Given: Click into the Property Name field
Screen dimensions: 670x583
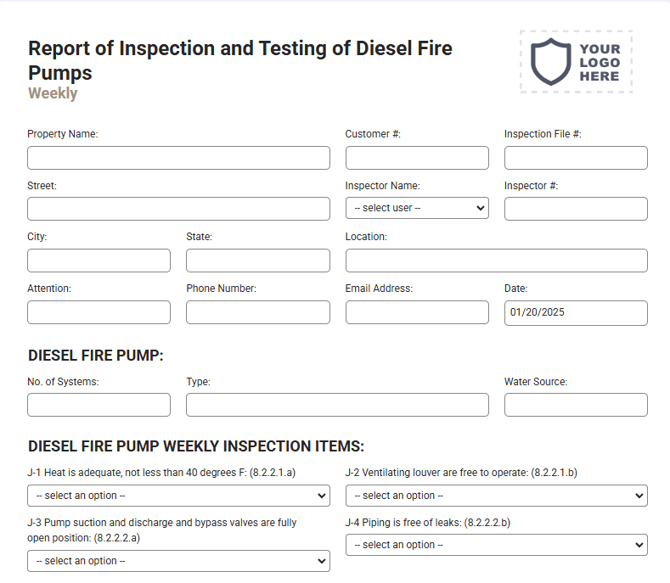Looking at the screenshot, I should click(x=178, y=158).
